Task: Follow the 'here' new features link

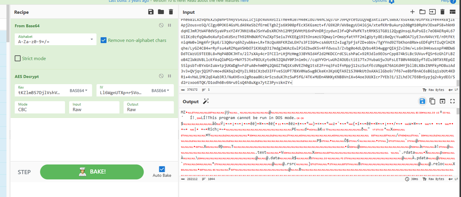Action: point(245,2)
